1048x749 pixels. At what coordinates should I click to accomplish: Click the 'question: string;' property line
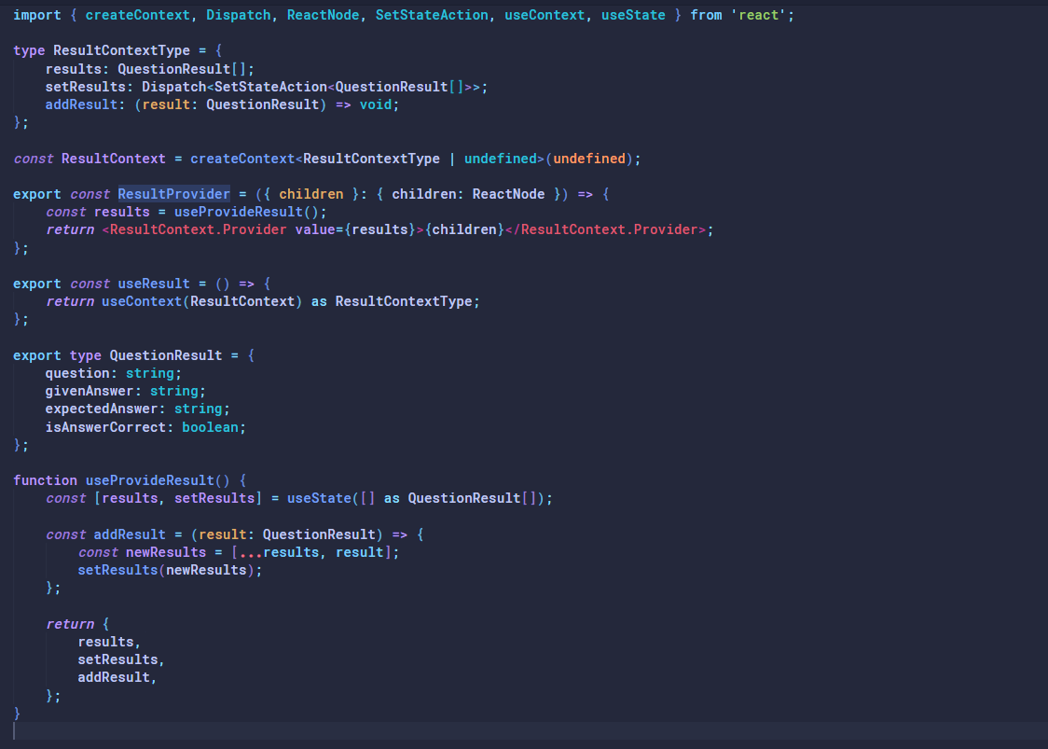pyautogui.click(x=114, y=373)
